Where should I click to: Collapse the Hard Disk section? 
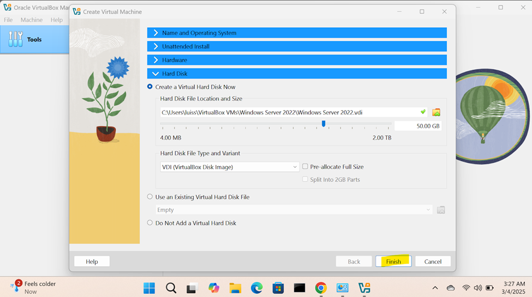click(297, 74)
